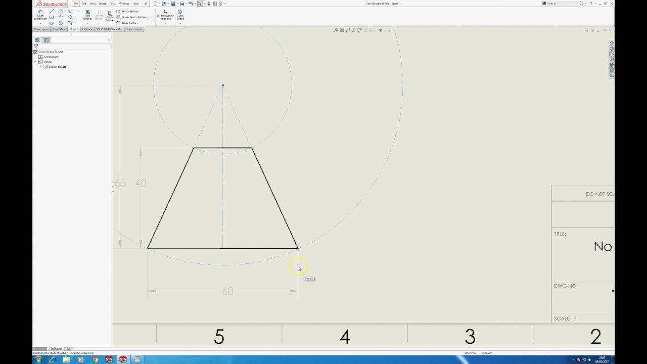Create a New document icon

point(155,4)
